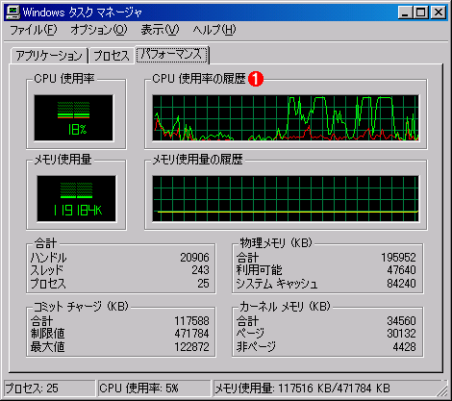Click the status bar プロセス: 25 panel
The image size is (452, 401).
coord(50,388)
